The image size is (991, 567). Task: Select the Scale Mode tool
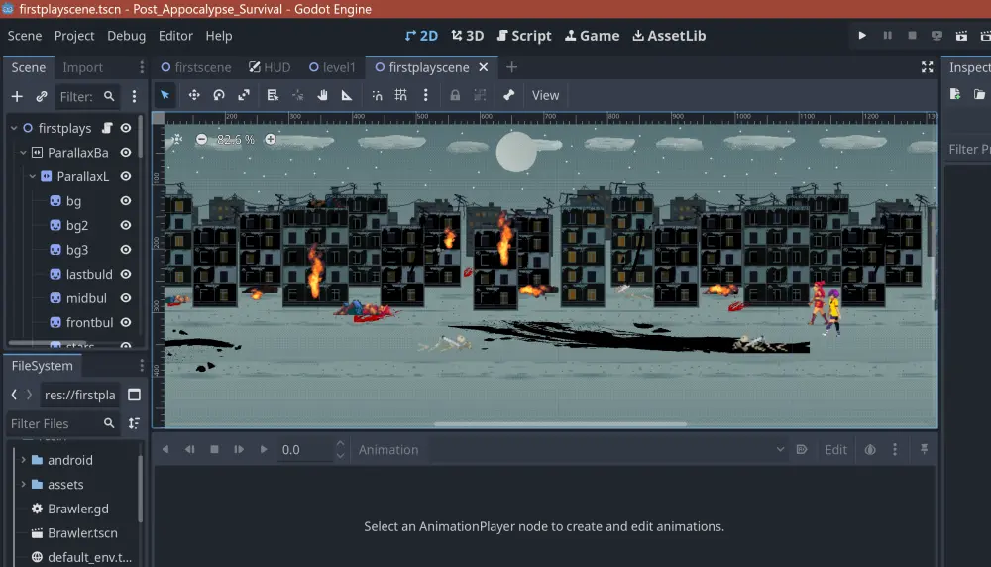pyautogui.click(x=244, y=95)
